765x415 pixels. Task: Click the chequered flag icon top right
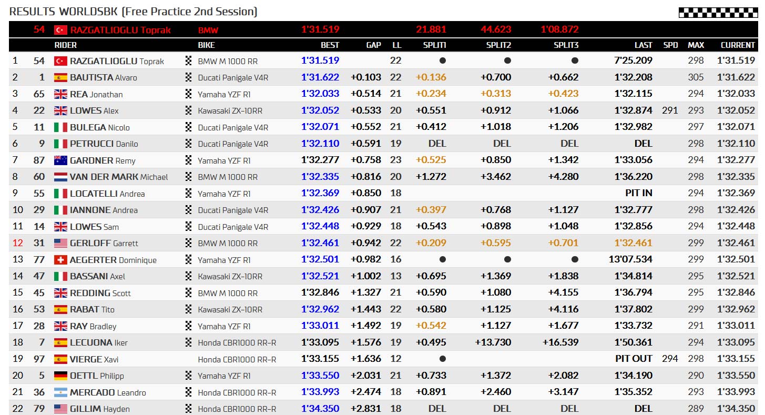pyautogui.click(x=718, y=13)
